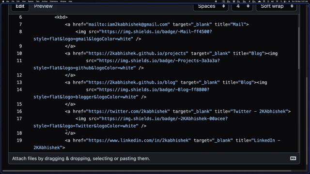Open the Extensions menu in menu bar
The height and width of the screenshot is (174, 310).
click(x=54, y=1)
